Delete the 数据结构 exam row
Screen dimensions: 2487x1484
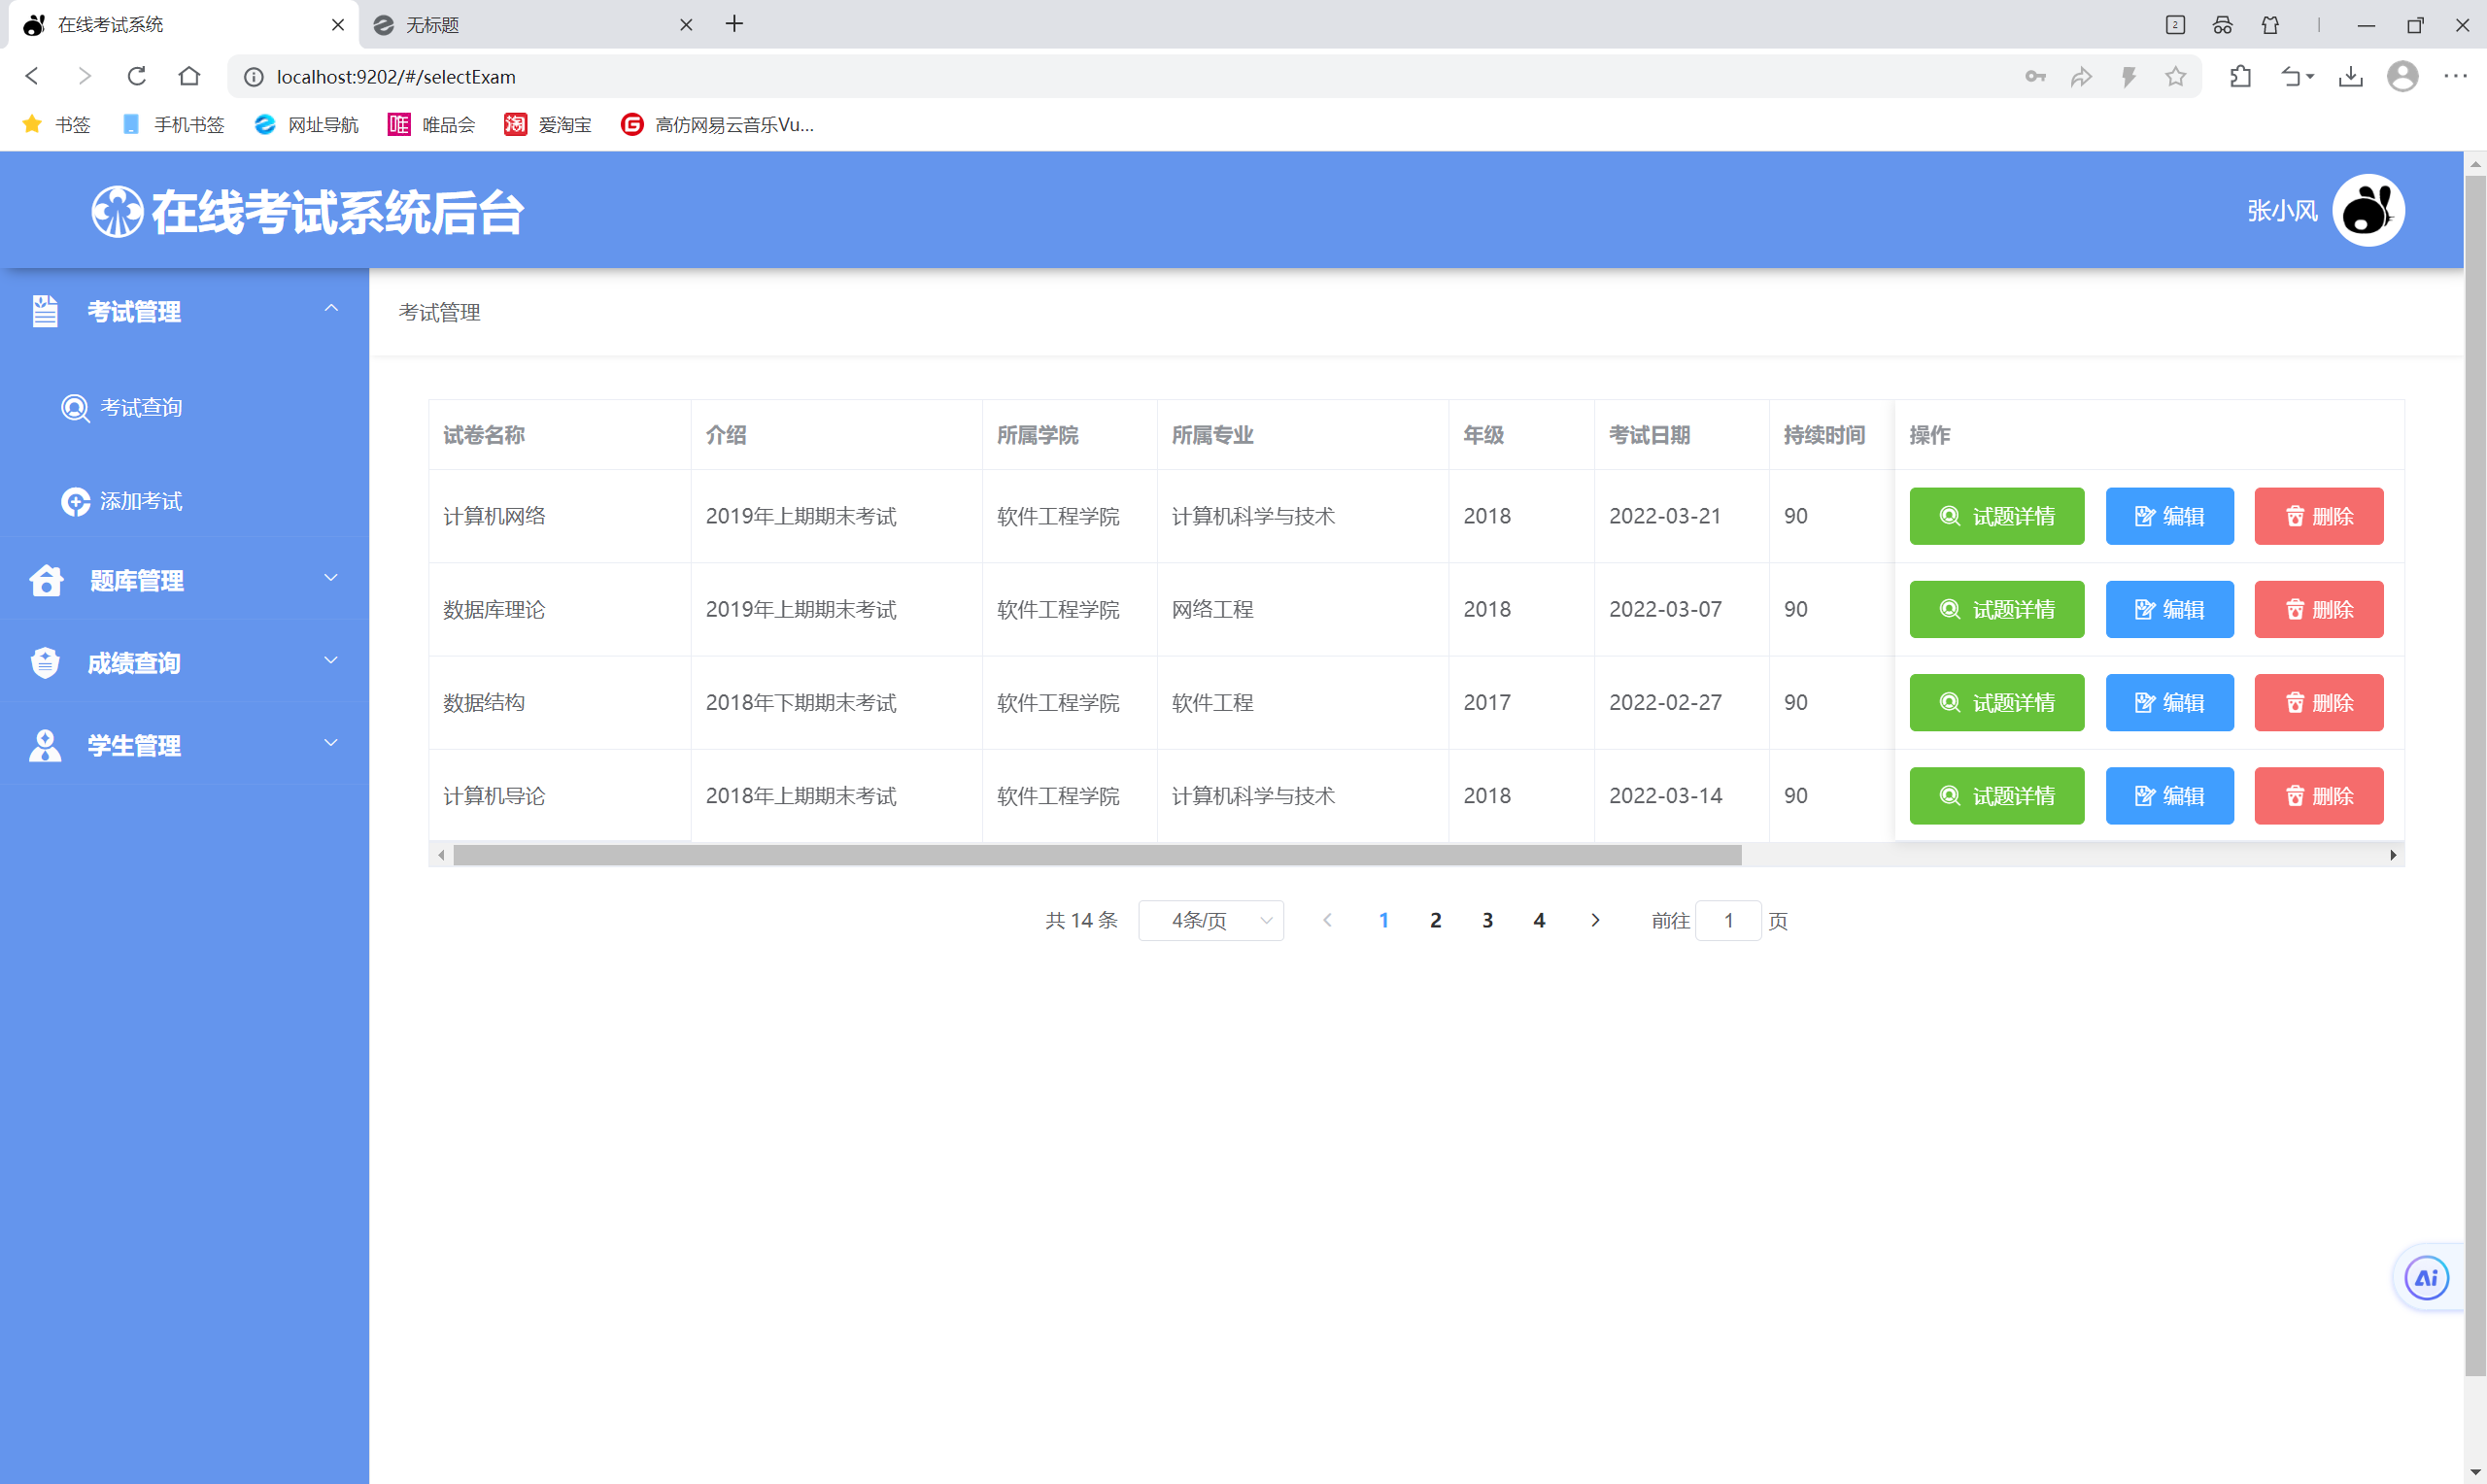[2318, 702]
